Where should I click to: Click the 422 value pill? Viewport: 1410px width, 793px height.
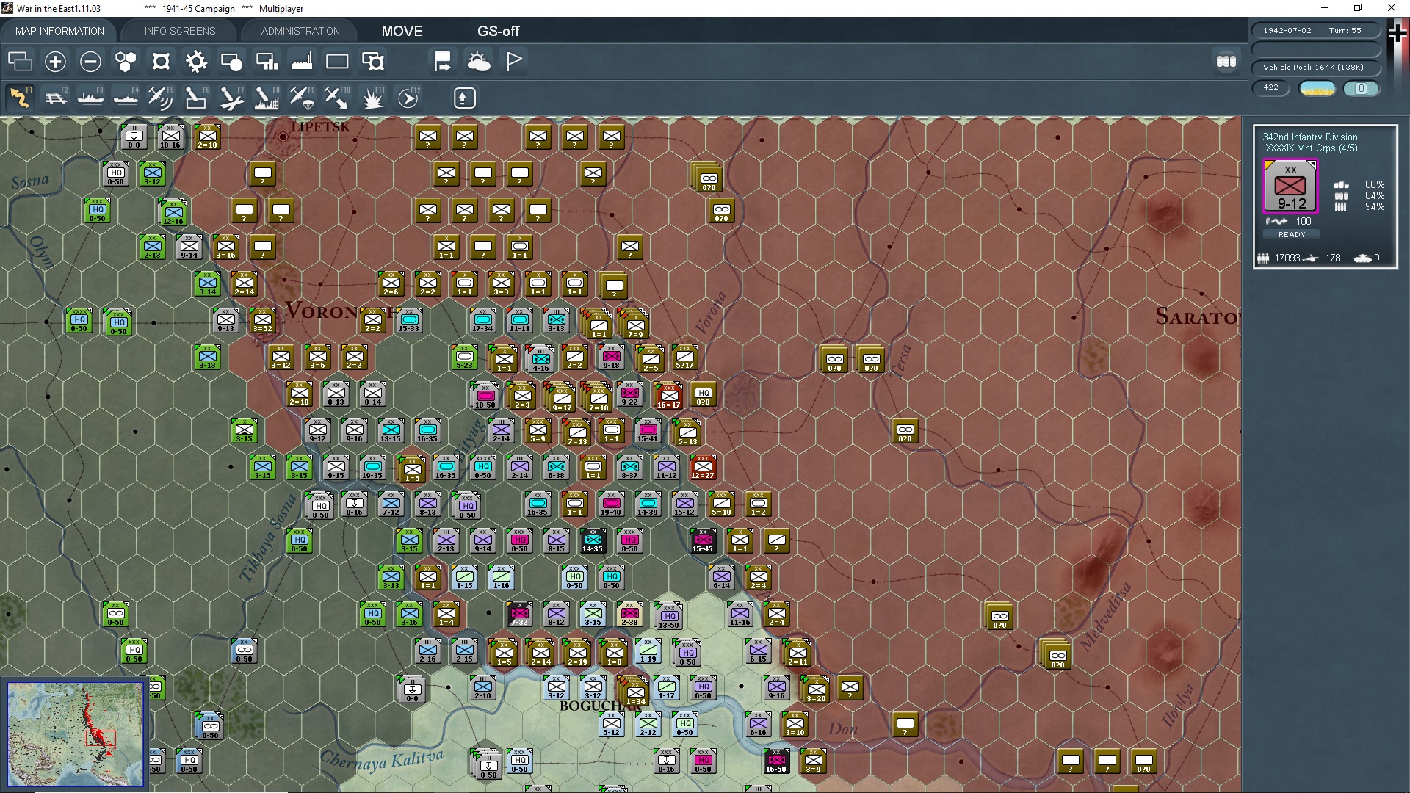point(1270,87)
